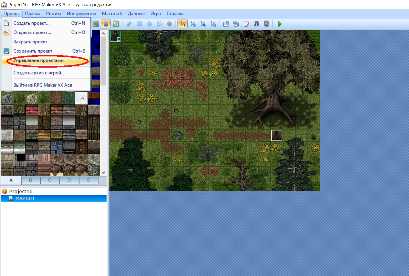Image resolution: width=409 pixels, height=276 pixels.
Task: Open the Character generator icon
Action: (x=266, y=24)
